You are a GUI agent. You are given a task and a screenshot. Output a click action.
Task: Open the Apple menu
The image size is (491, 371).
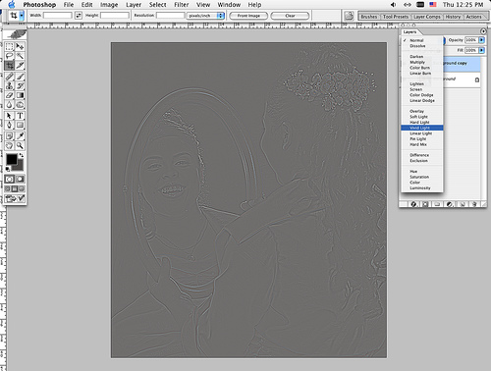11,5
